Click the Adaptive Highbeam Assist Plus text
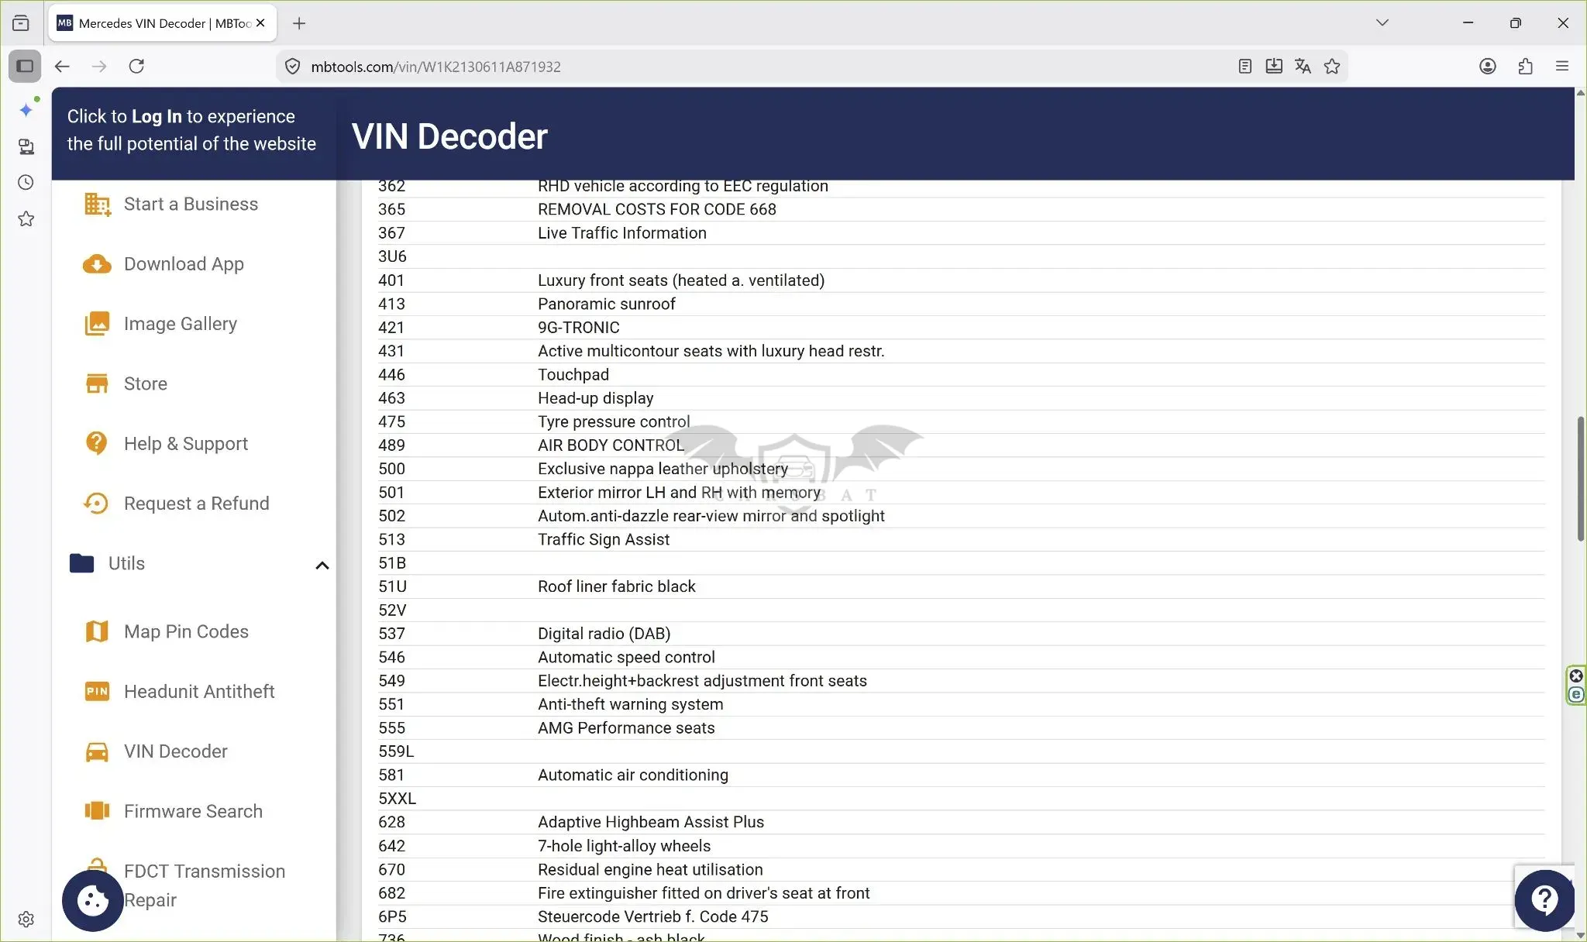1587x942 pixels. (x=651, y=823)
